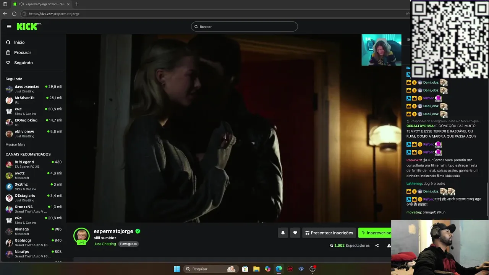Open Copilot from the taskbar
This screenshot has height=275, width=489.
(x=267, y=269)
